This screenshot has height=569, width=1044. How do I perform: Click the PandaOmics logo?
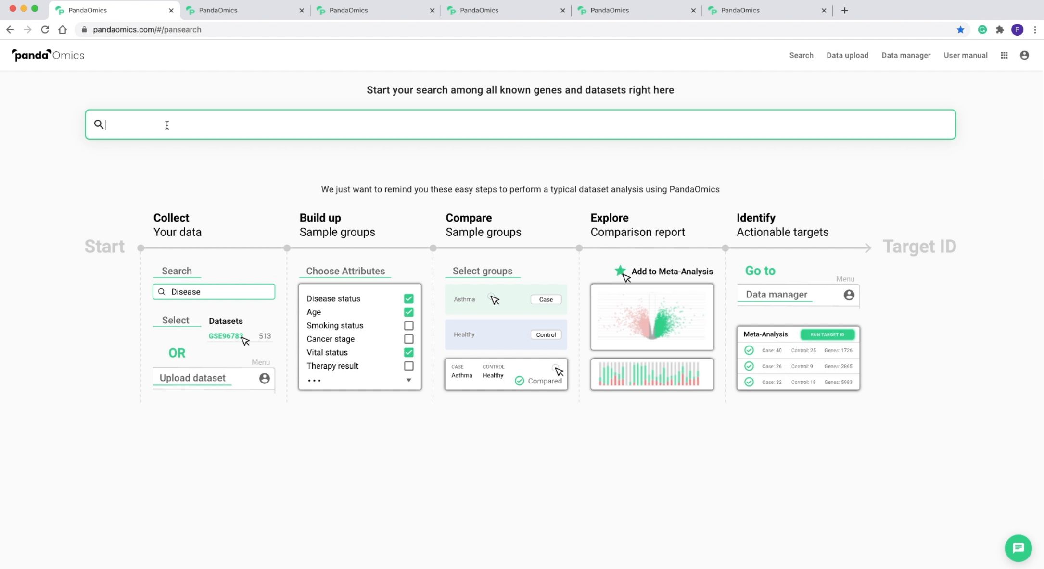click(x=48, y=55)
